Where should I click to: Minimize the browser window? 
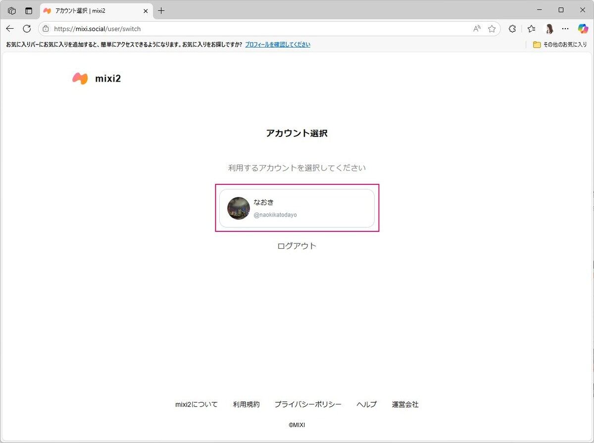[539, 10]
